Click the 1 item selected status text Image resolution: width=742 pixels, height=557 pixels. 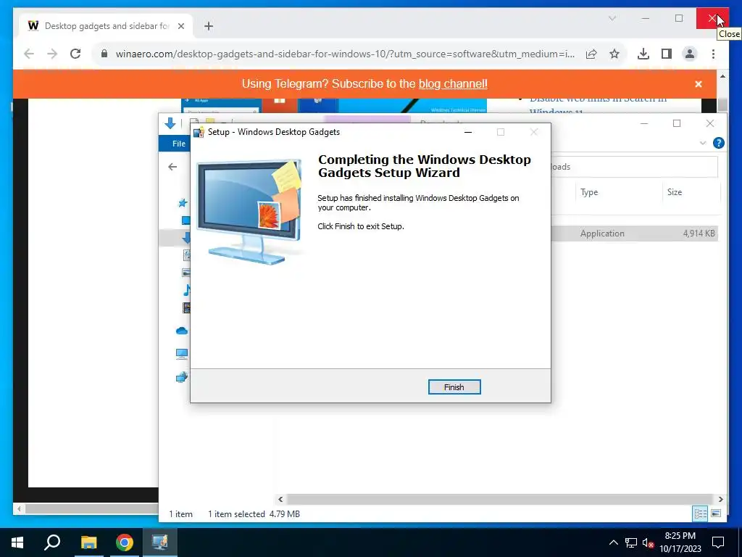(236, 514)
